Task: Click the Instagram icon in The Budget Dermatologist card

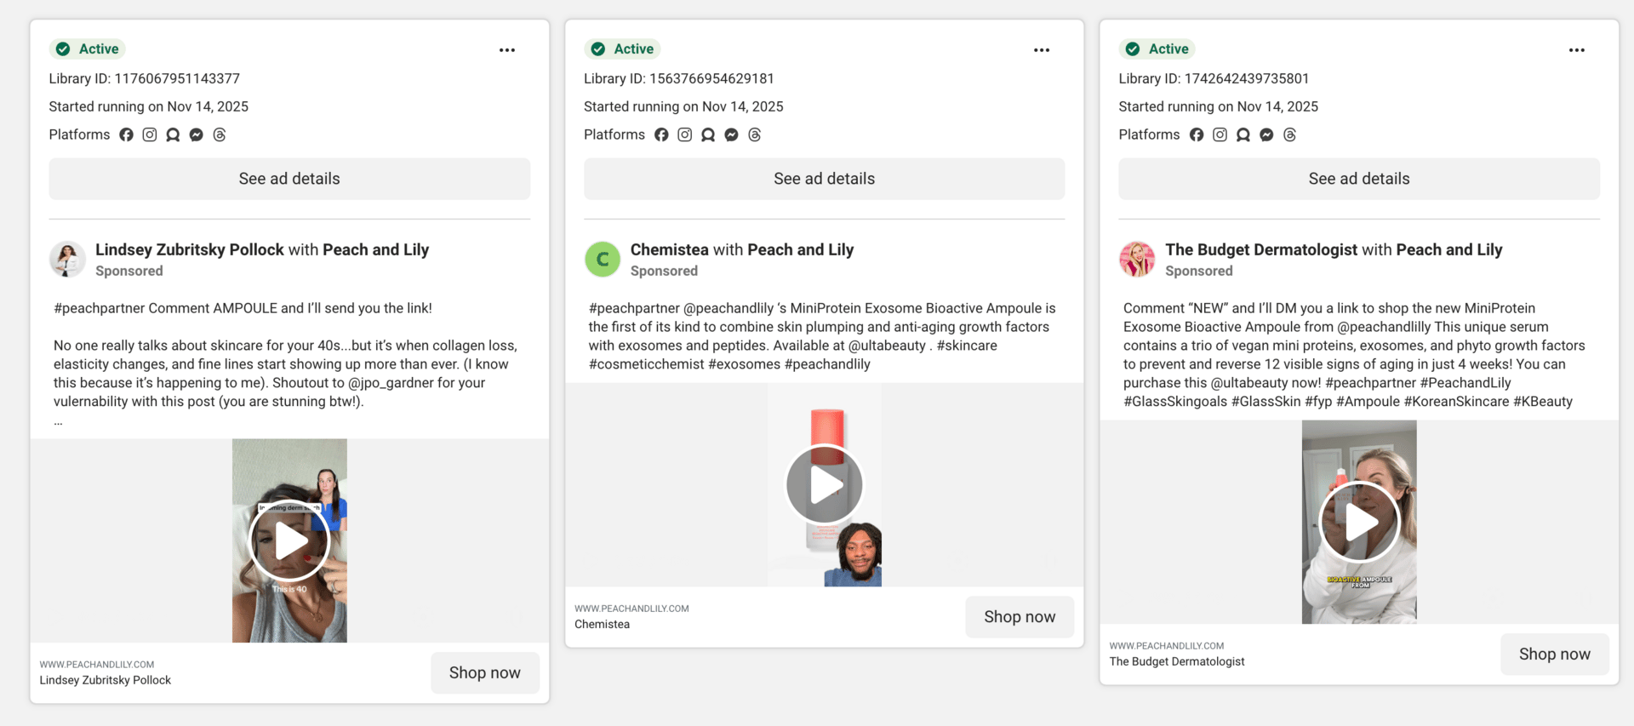Action: pos(1220,134)
